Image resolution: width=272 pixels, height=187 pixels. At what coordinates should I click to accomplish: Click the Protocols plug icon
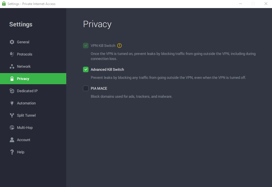click(x=12, y=54)
